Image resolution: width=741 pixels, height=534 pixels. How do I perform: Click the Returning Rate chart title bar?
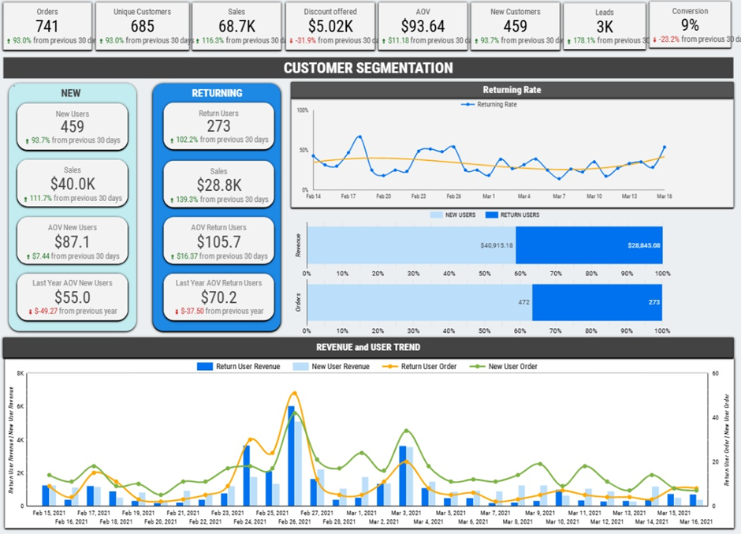513,89
